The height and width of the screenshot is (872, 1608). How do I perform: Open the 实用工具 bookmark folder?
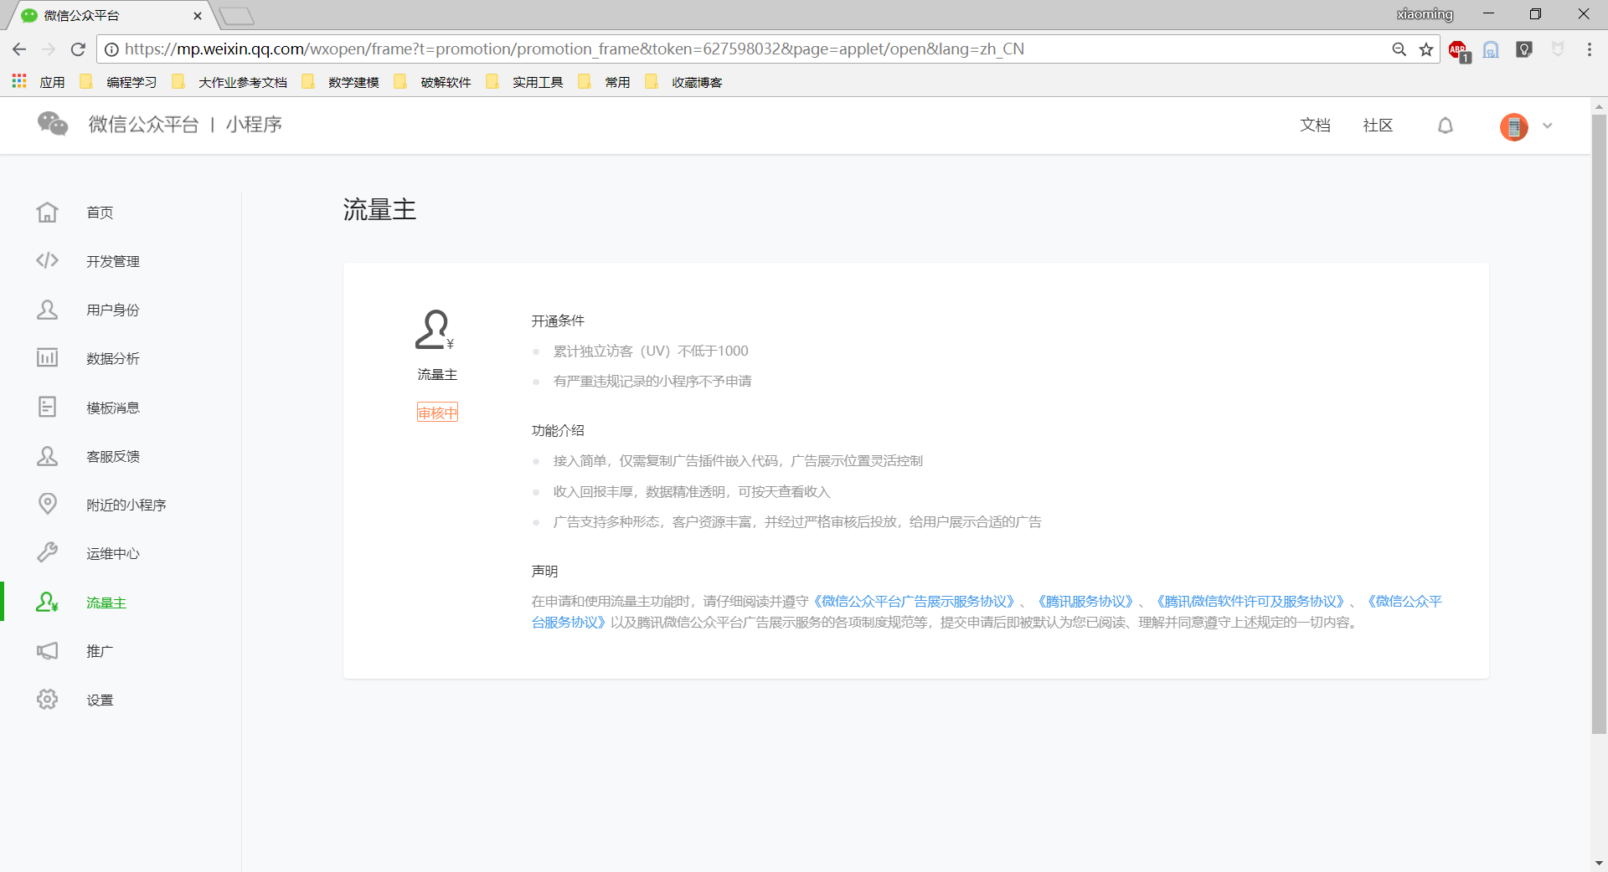click(524, 82)
